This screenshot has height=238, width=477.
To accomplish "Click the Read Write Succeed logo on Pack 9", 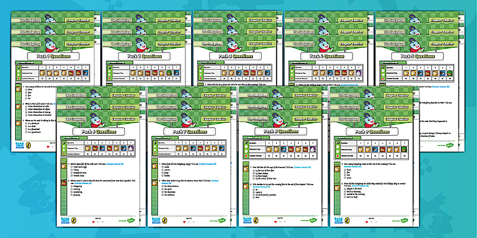I will (338, 221).
